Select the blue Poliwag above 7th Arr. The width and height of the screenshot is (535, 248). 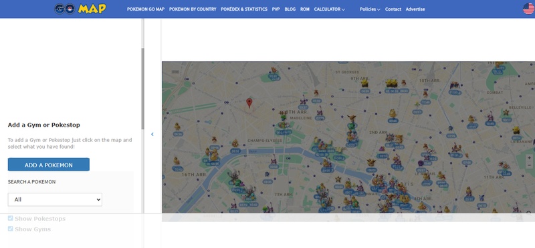[x=267, y=174]
